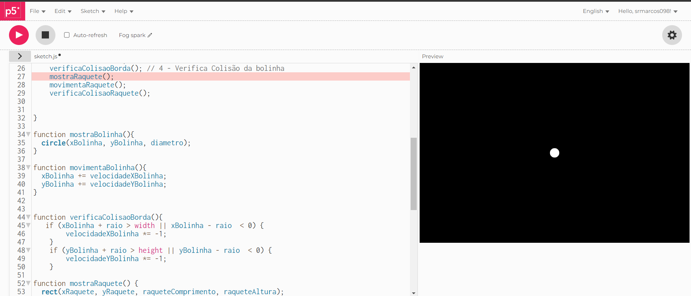Click the movimentaRaquete(); call on line 28
The height and width of the screenshot is (296, 691).
[x=87, y=85]
